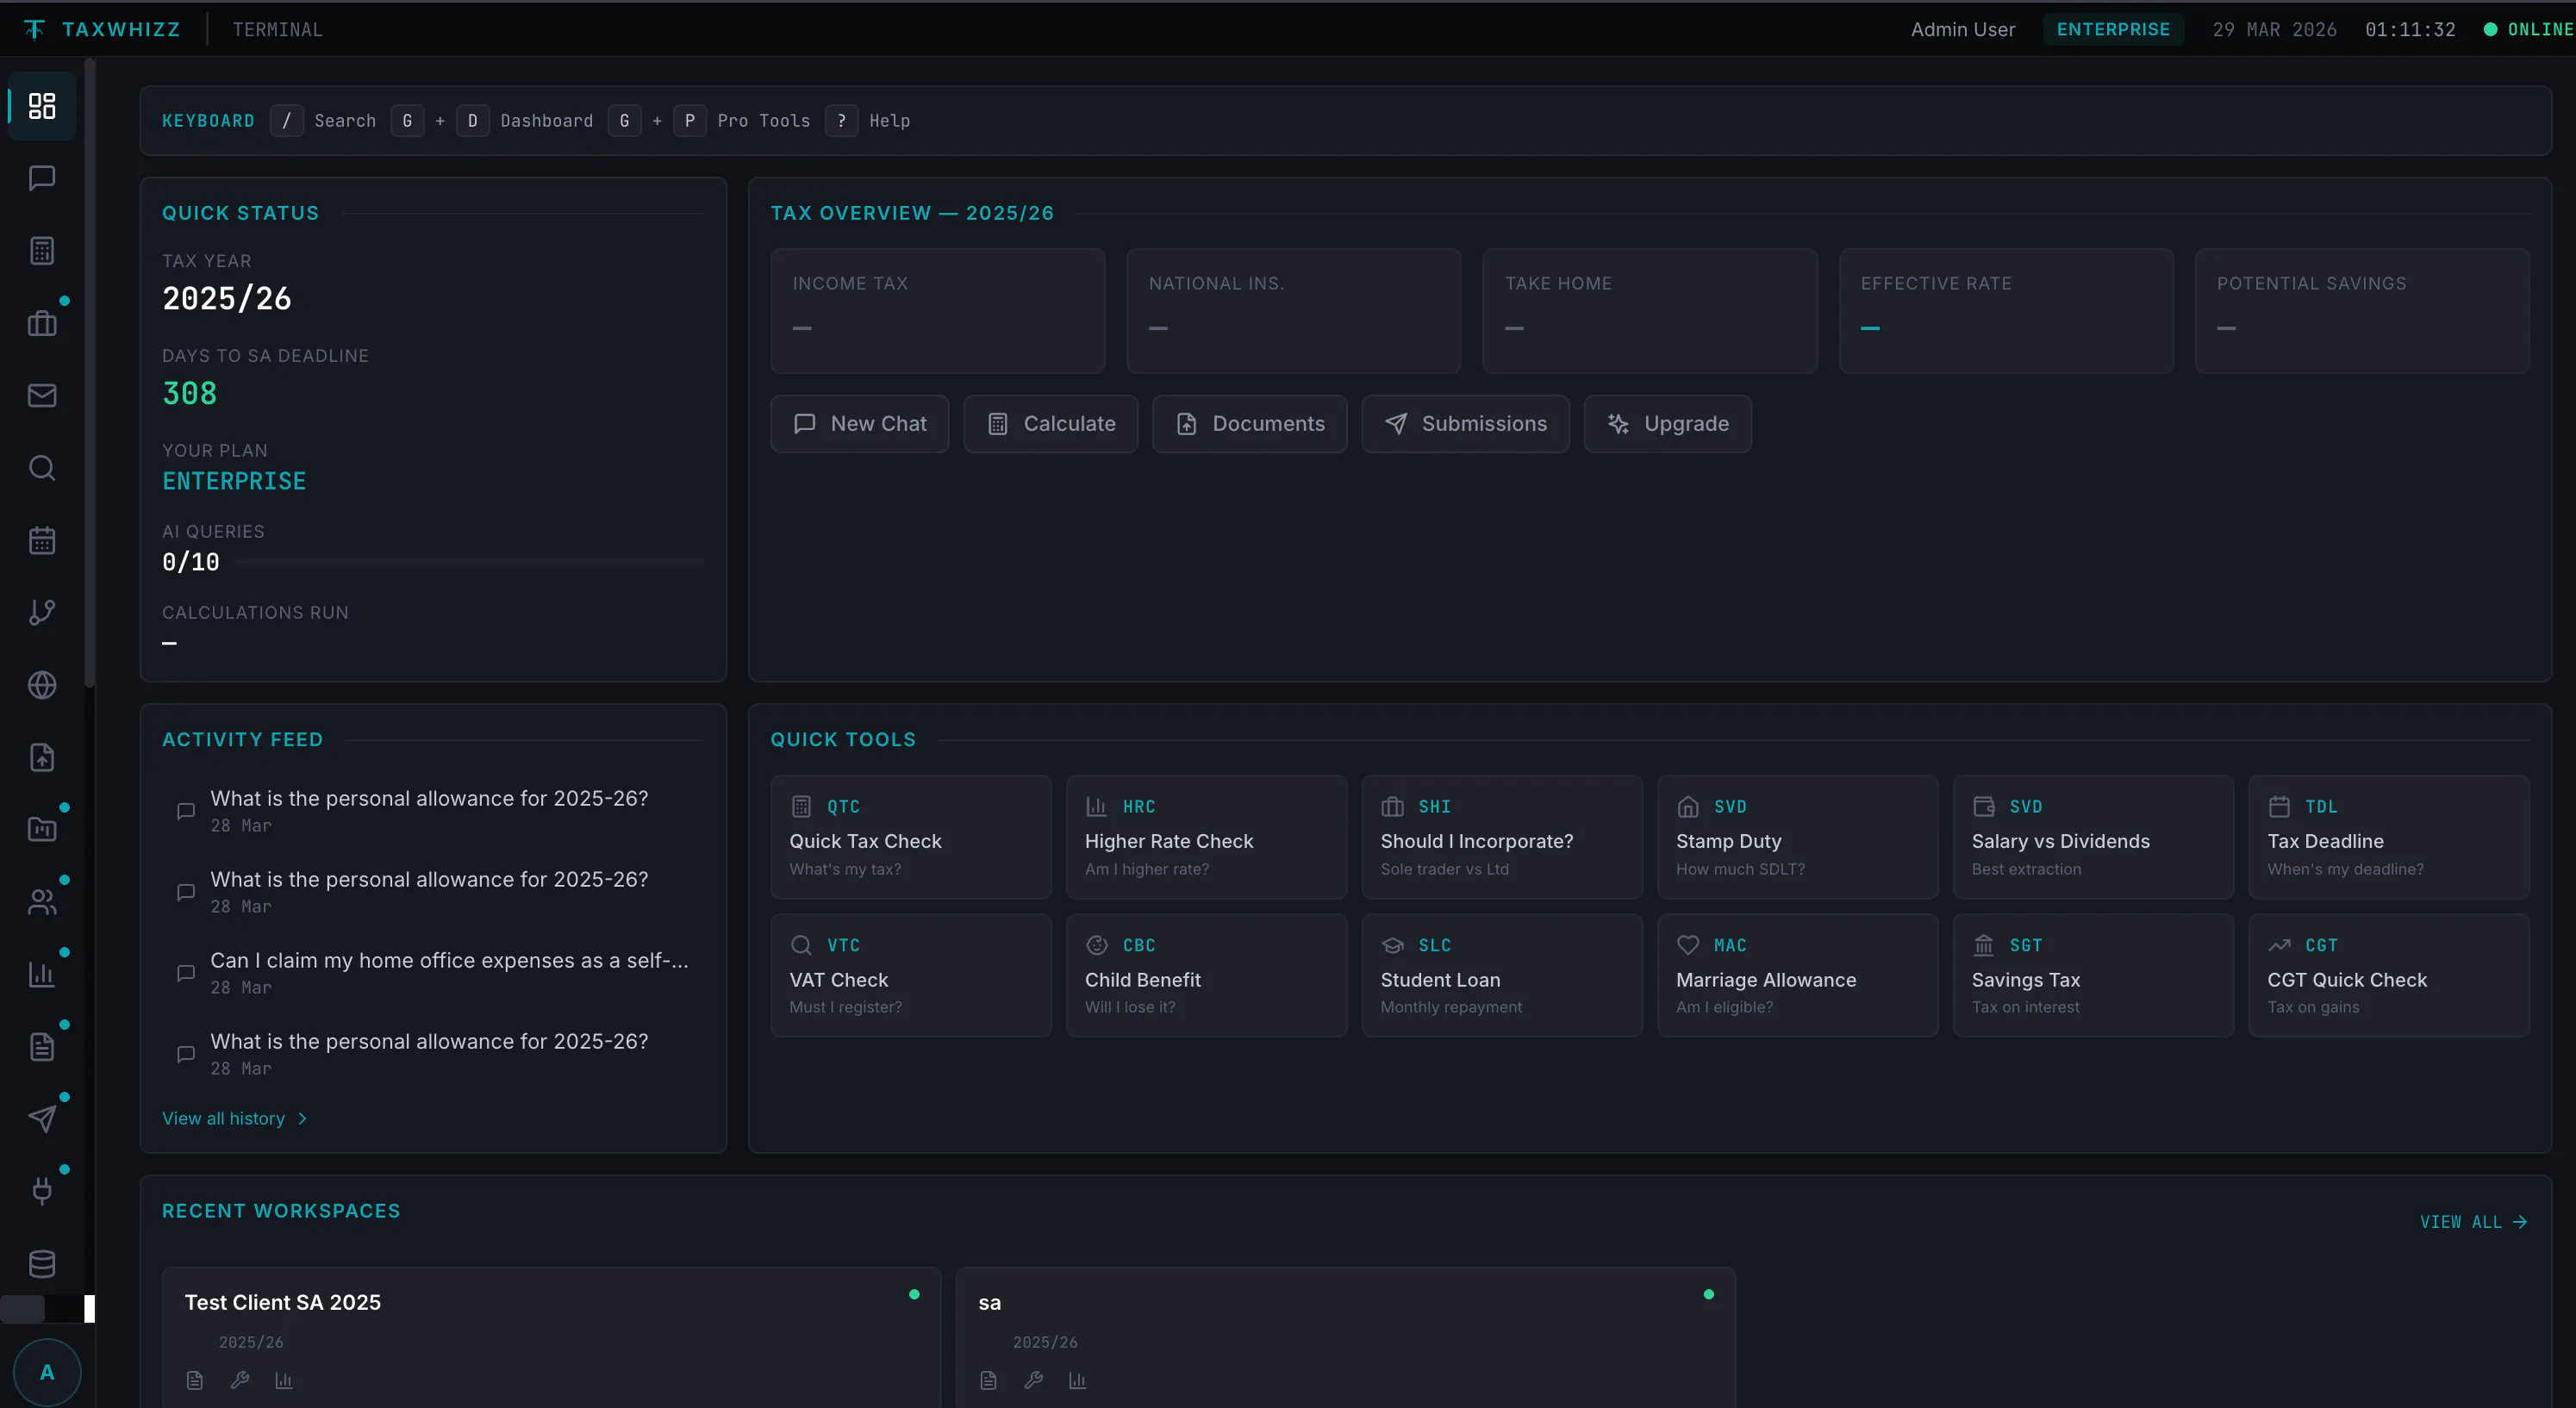The width and height of the screenshot is (2576, 1408).
Task: Click the Admin avatar circle labeled A
Action: pos(47,1372)
